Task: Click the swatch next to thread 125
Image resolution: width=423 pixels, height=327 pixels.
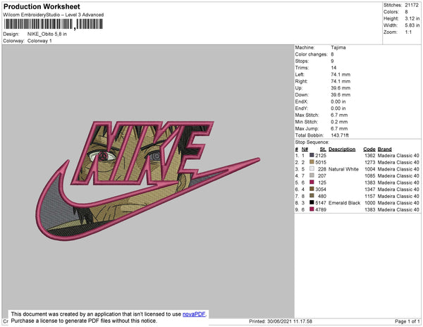Action: 312,182
